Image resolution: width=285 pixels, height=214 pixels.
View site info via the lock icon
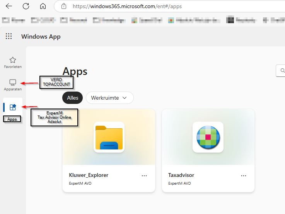[64, 7]
